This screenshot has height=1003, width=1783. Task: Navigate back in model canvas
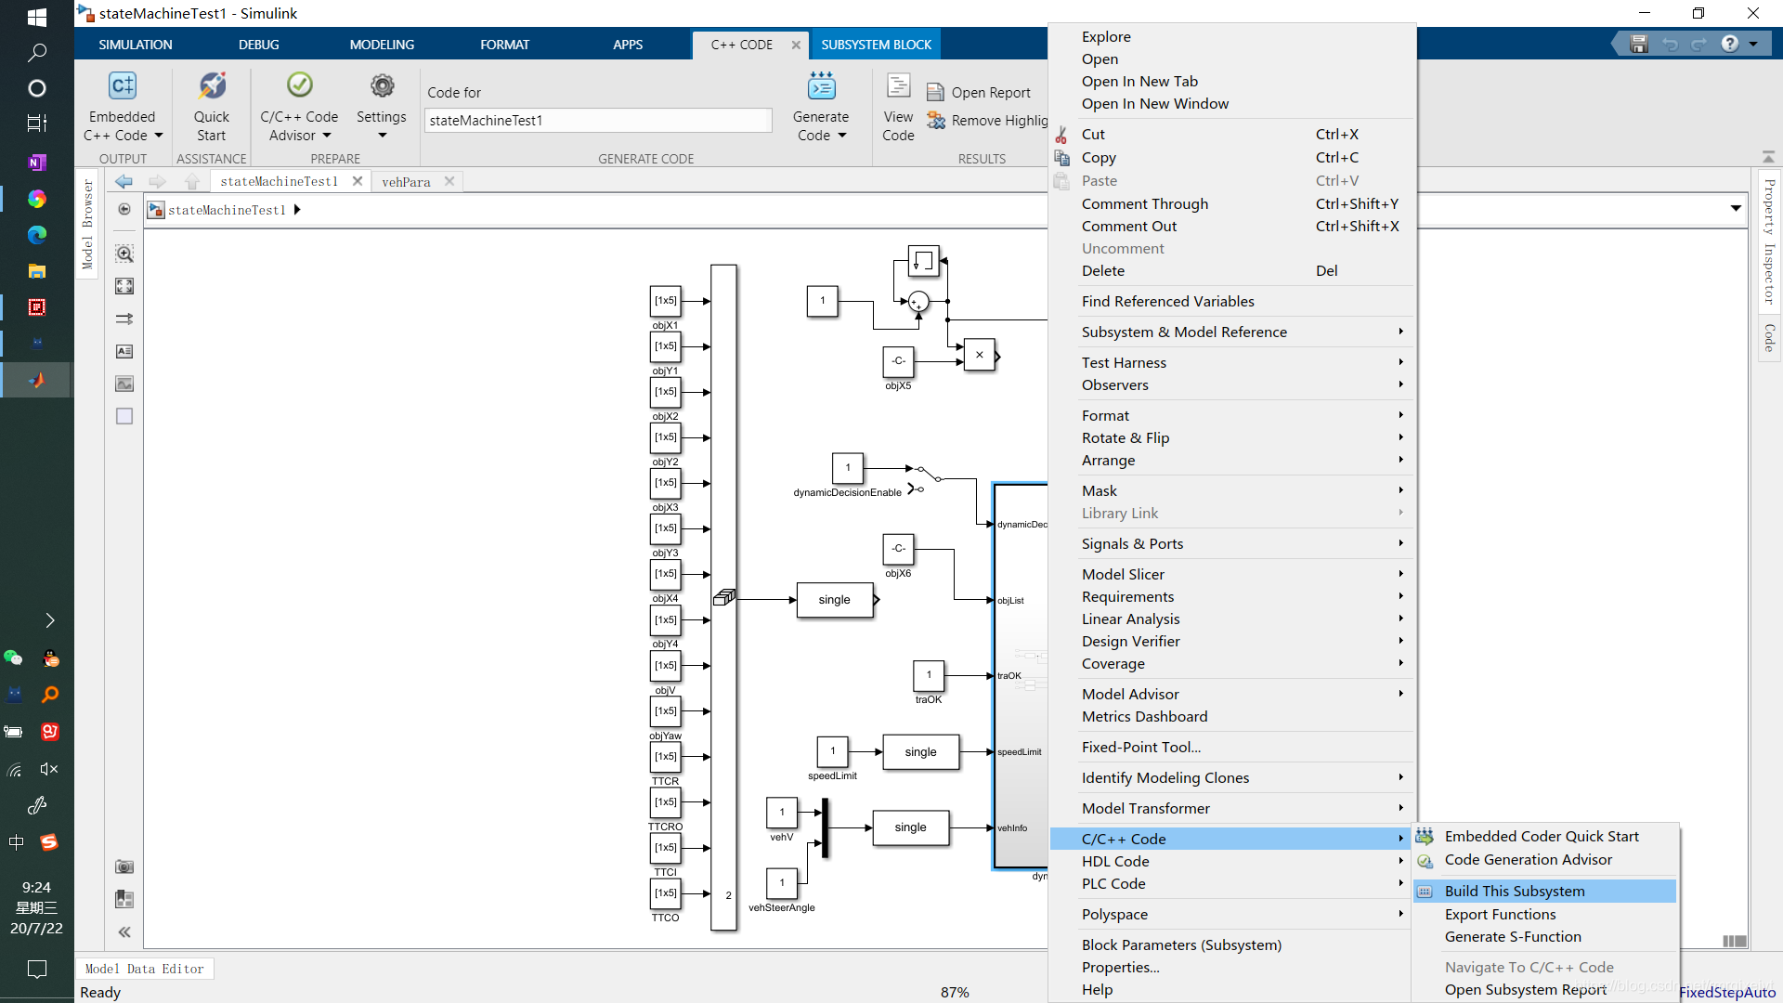coord(124,181)
